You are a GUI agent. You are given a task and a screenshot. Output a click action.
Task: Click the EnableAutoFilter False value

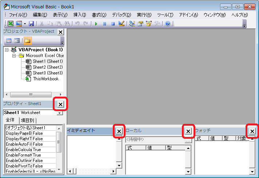pos(44,144)
